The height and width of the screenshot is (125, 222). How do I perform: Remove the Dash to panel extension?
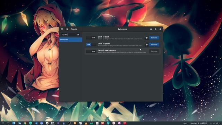[x=154, y=44]
